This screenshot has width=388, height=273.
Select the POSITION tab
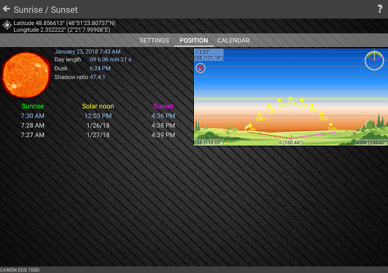[x=194, y=40]
